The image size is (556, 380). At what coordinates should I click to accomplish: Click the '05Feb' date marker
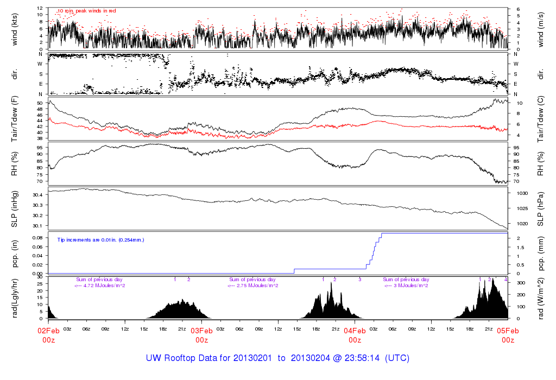[x=508, y=331]
